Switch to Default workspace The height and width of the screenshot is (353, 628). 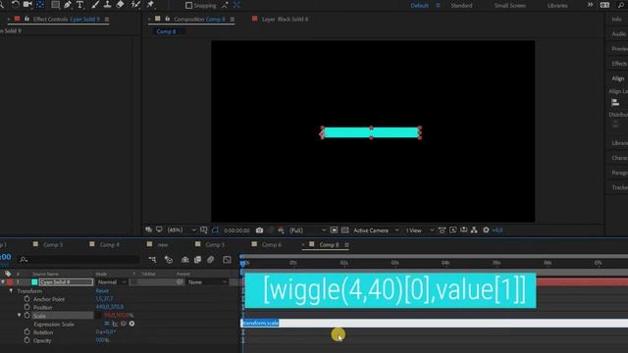[x=419, y=6]
